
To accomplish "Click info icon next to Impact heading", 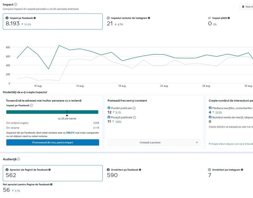I will tap(16, 5).
